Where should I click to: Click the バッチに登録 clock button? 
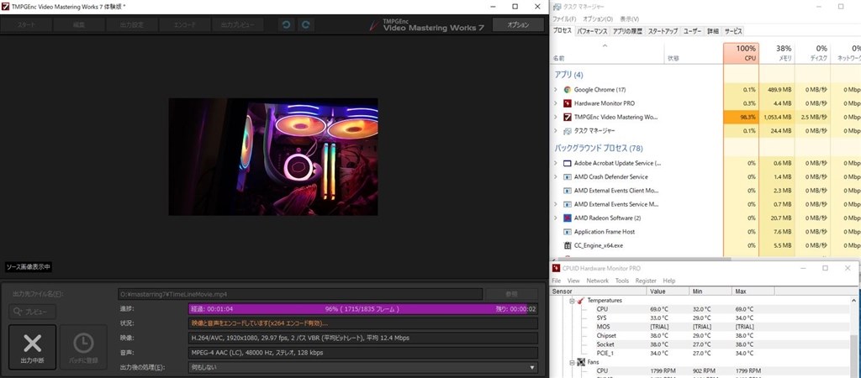[x=83, y=347]
